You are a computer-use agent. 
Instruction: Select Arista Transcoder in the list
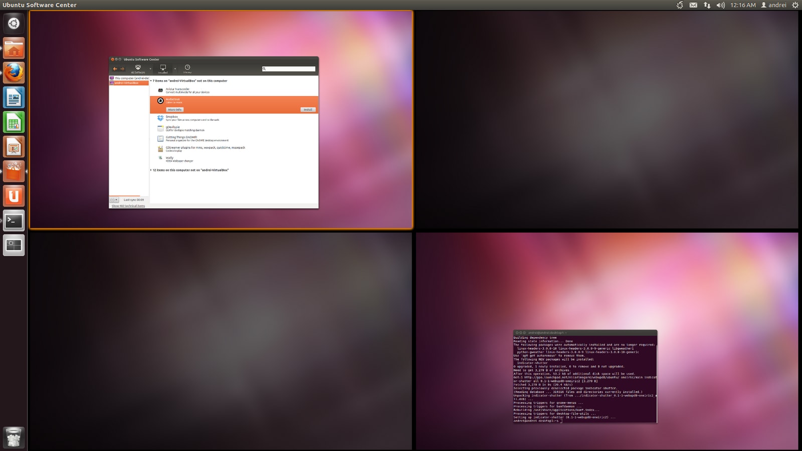coord(234,90)
